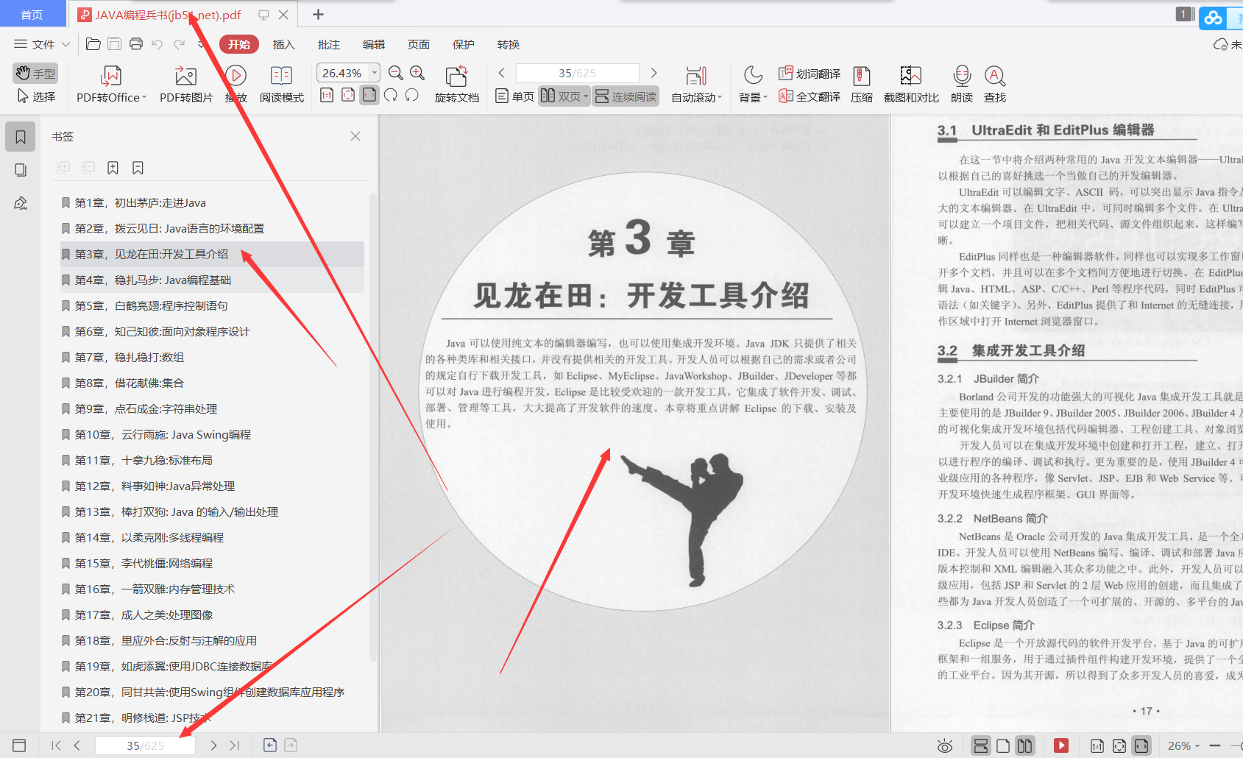
Task: Open the annotations sidebar panel icon
Action: 21,203
